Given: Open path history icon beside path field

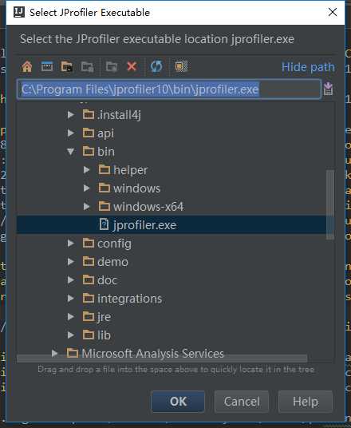Looking at the screenshot, I should (329, 89).
